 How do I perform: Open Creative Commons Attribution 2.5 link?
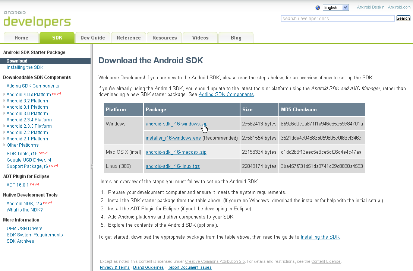(x=215, y=261)
